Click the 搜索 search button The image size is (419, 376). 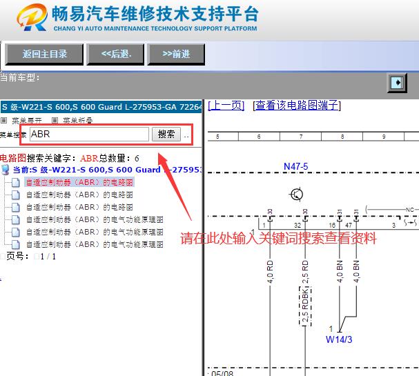point(166,134)
